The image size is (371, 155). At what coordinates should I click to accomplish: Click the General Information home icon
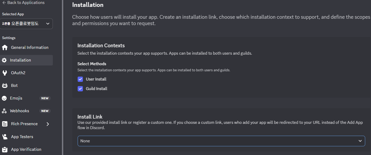click(x=4, y=48)
